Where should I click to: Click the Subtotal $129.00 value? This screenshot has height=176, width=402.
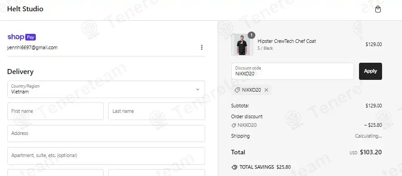coord(373,106)
